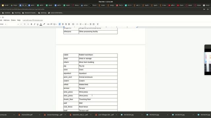Insert a checklist
The width and height of the screenshot is (211, 118).
[x=77, y=24]
